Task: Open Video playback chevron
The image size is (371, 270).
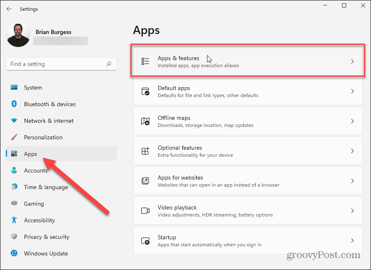Action: [x=352, y=211]
